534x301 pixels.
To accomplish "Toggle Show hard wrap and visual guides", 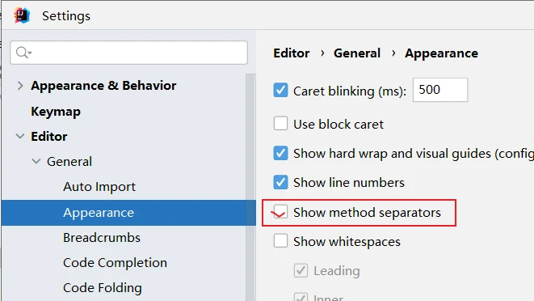I will point(280,153).
